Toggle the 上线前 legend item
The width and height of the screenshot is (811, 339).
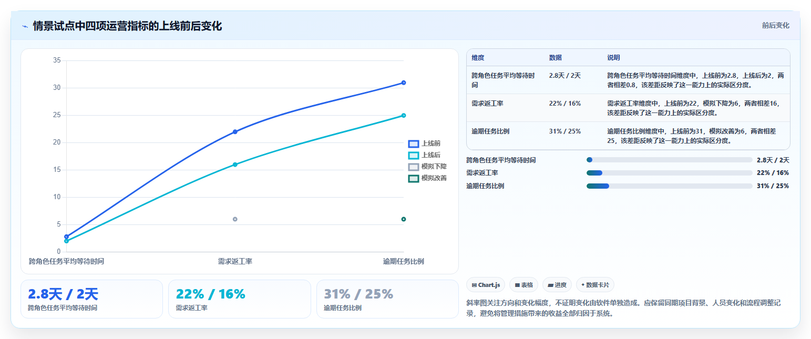click(x=425, y=143)
